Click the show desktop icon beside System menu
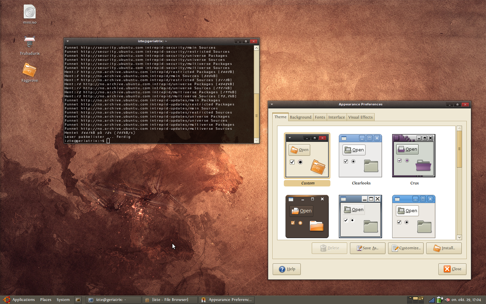486x304 pixels. (x=78, y=300)
